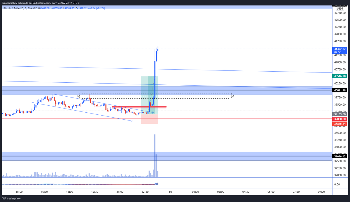The height and width of the screenshot is (202, 350).
Task: Click the 42750.00 price axis label
Action: point(340,13)
